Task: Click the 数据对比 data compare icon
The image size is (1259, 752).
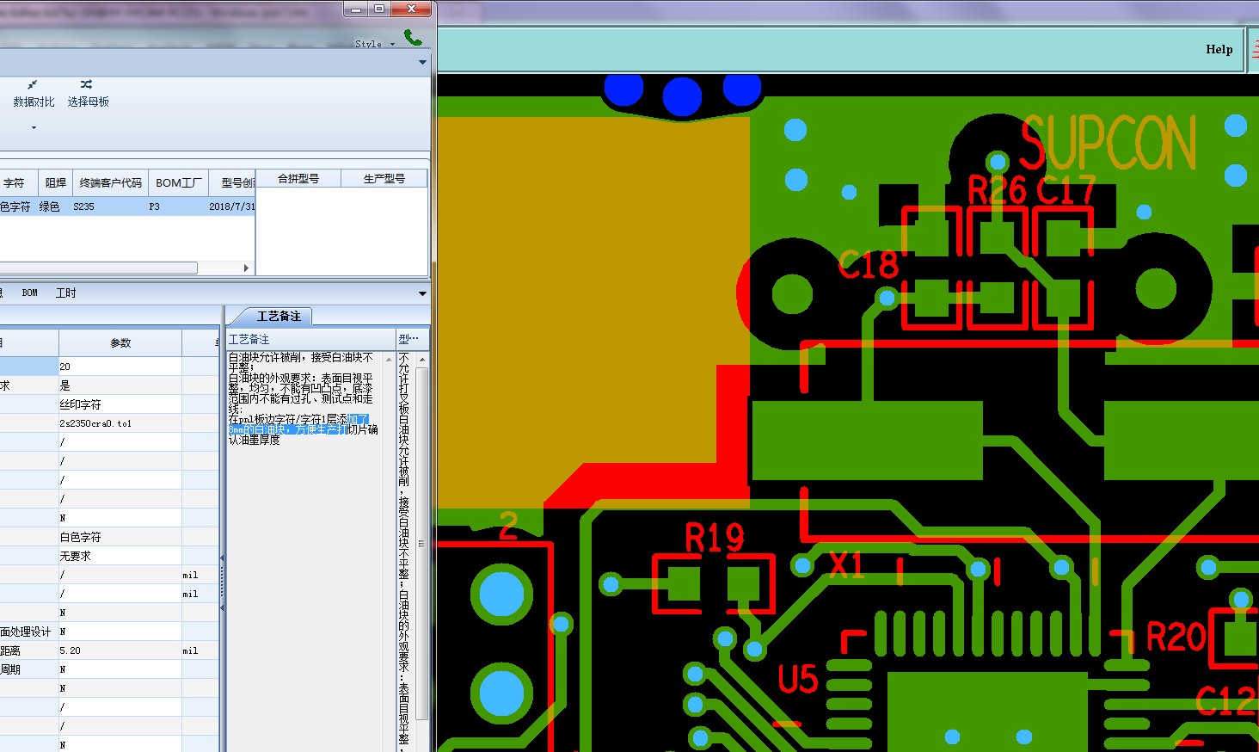Action: [32, 85]
